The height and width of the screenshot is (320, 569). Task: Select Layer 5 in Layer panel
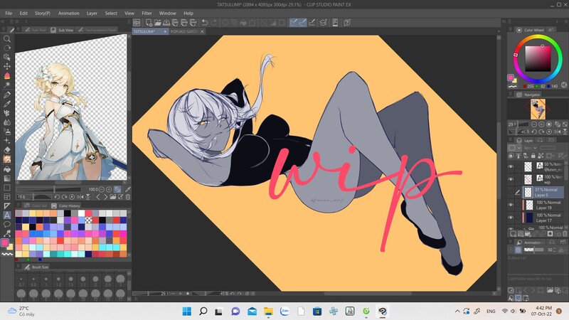(543, 192)
